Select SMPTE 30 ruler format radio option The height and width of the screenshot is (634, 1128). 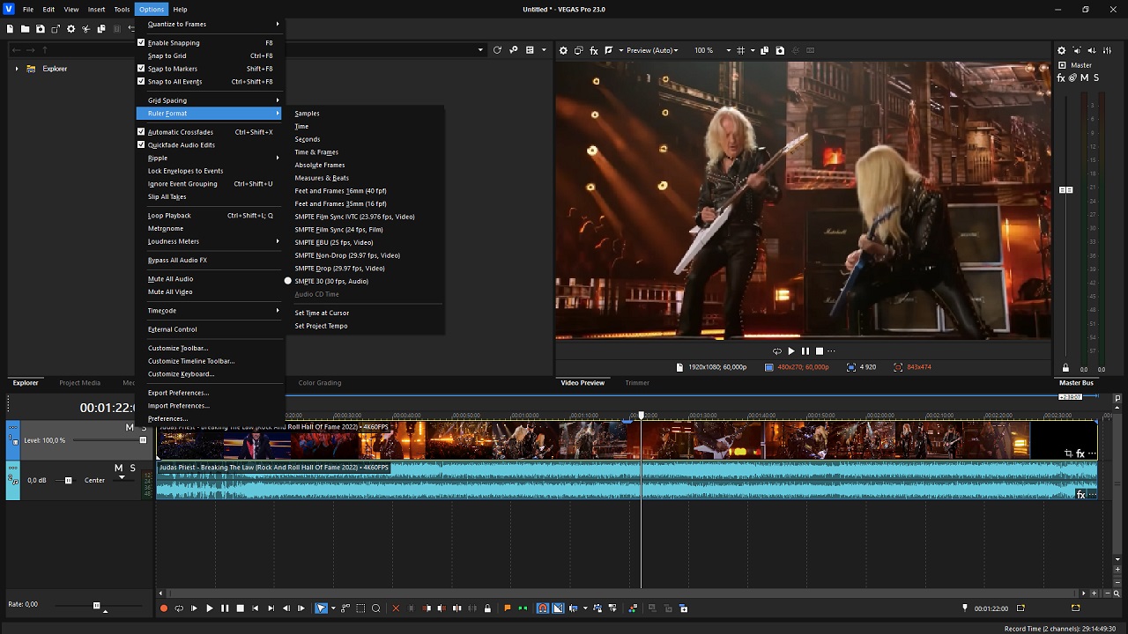click(331, 281)
